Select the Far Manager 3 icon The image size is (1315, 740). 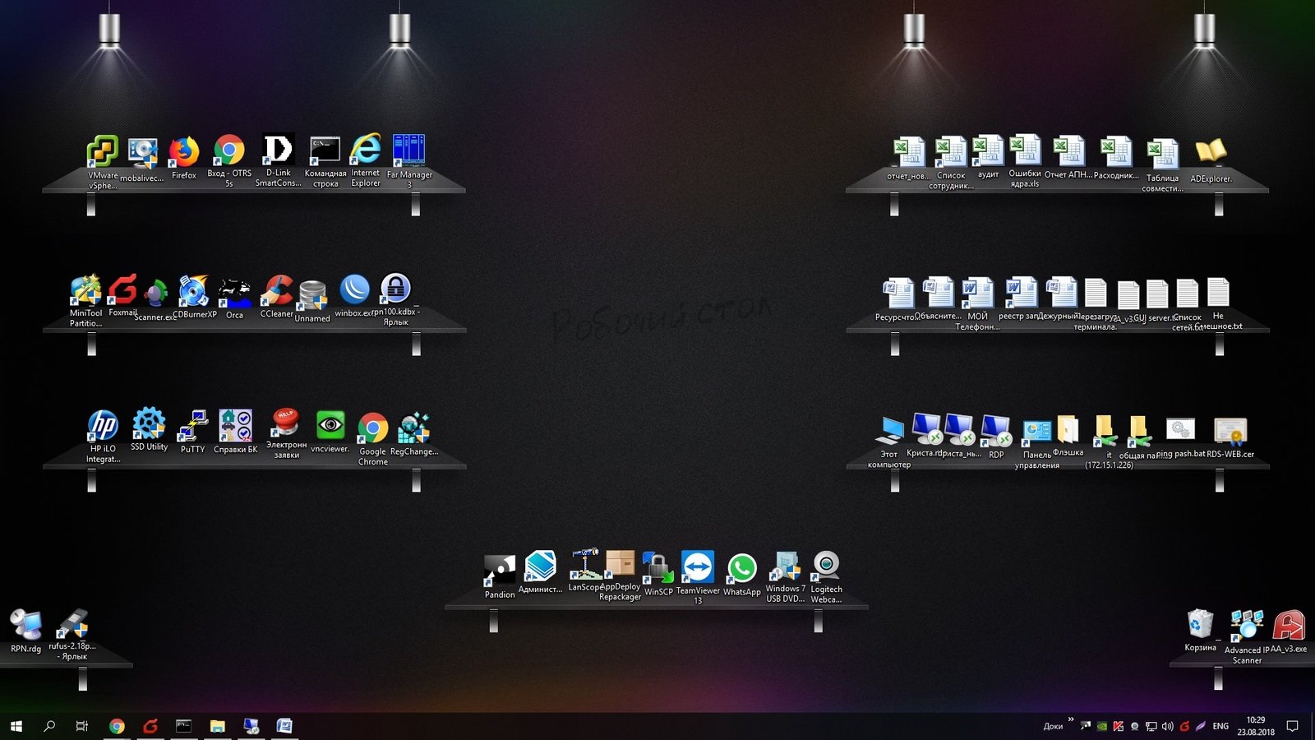(x=408, y=152)
